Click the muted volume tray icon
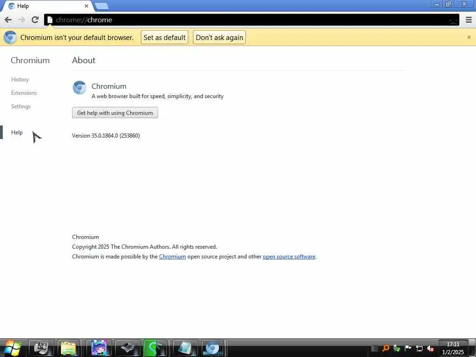This screenshot has height=357, width=476. point(430,349)
